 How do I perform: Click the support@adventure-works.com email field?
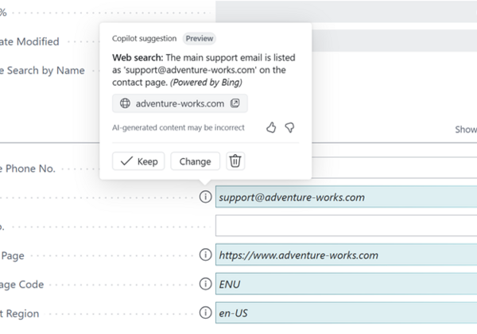click(346, 197)
